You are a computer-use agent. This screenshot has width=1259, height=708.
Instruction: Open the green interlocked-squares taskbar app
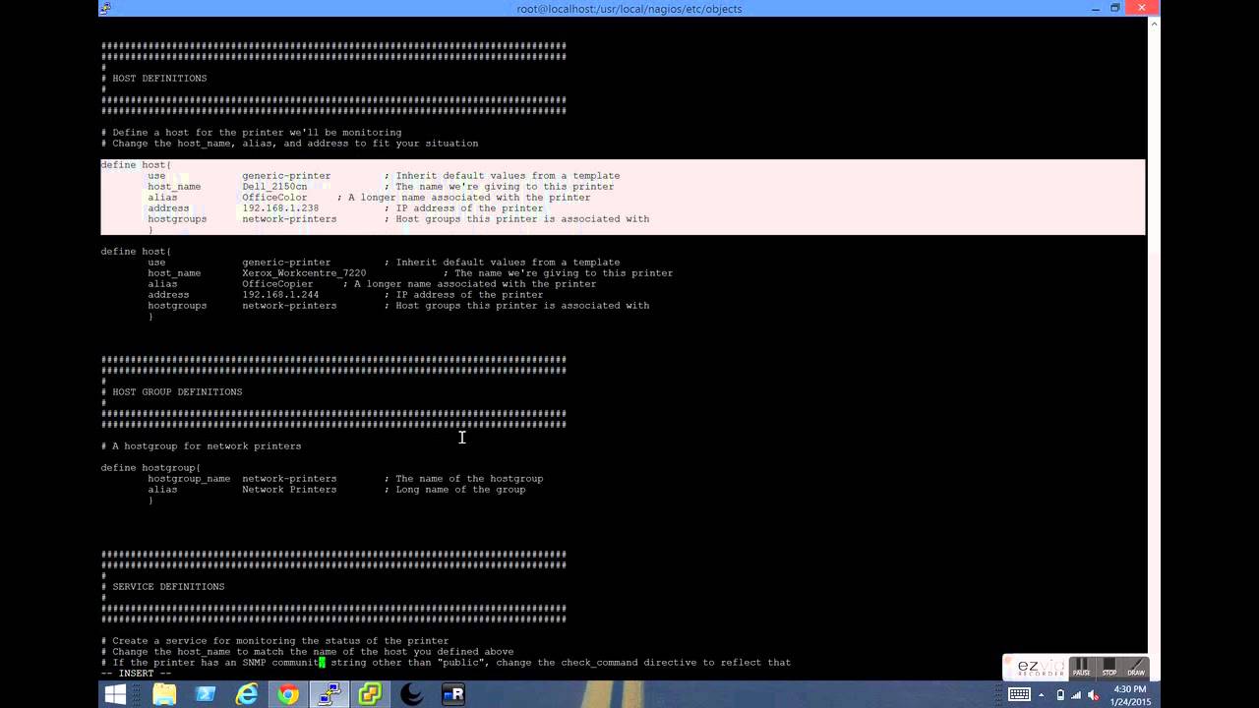pyautogui.click(x=371, y=694)
